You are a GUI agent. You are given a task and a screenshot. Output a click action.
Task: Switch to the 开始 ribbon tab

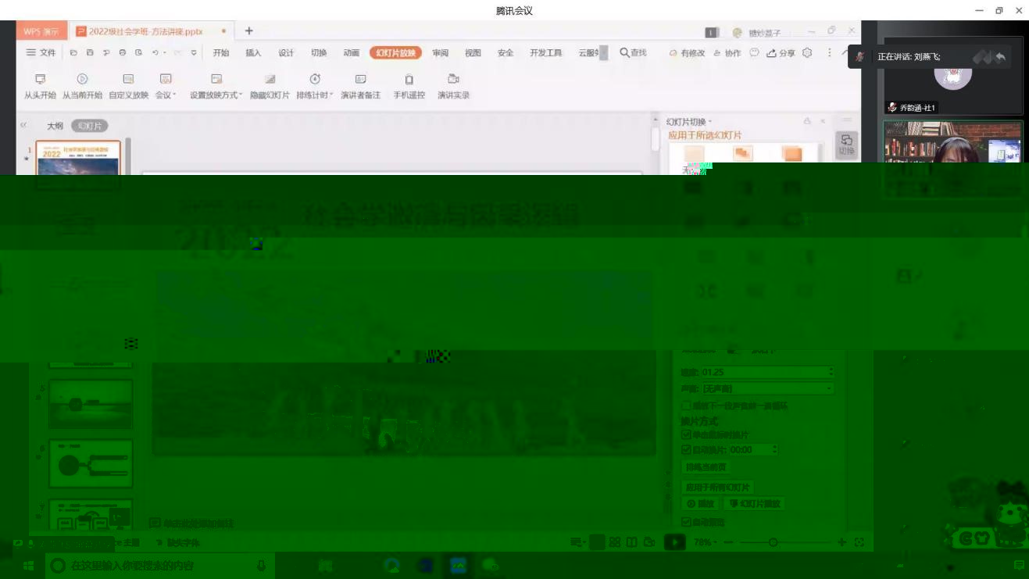(221, 52)
